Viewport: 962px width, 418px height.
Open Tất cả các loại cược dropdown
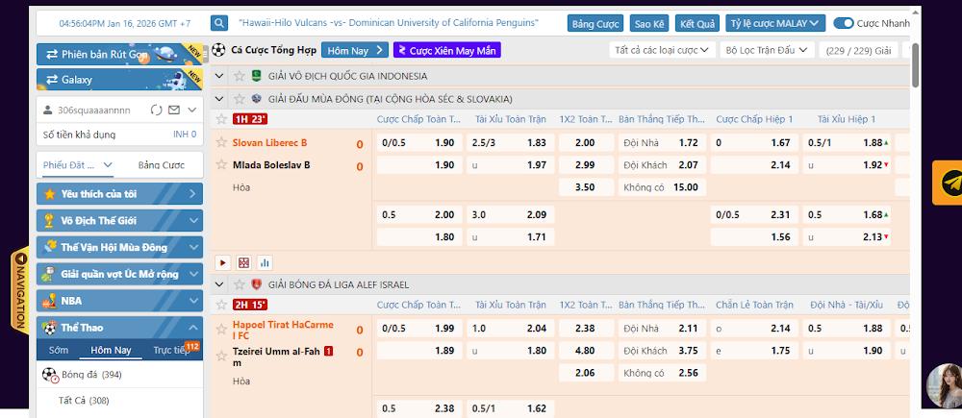pos(662,50)
